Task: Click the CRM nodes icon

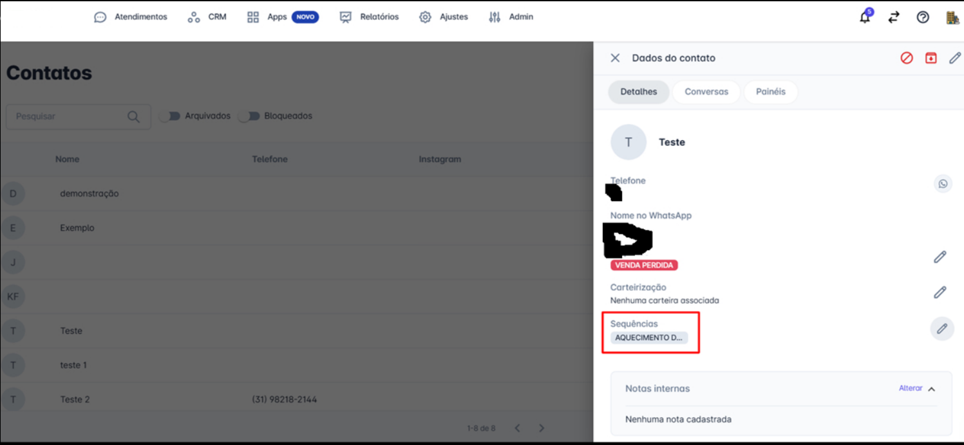Action: (194, 17)
